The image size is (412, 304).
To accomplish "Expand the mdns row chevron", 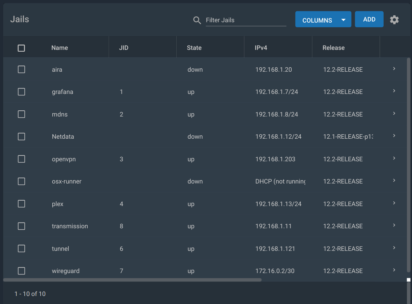I will 394,113.
